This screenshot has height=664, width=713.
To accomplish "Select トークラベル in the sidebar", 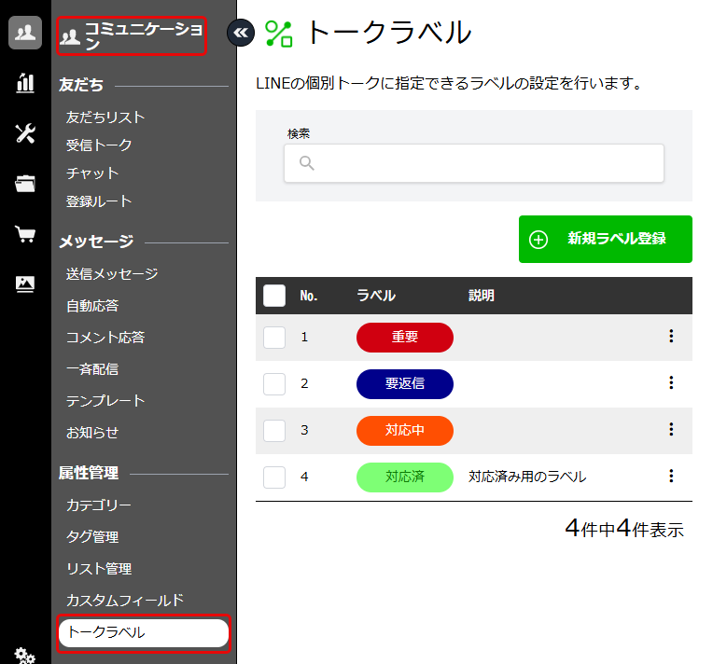I will pyautogui.click(x=144, y=632).
